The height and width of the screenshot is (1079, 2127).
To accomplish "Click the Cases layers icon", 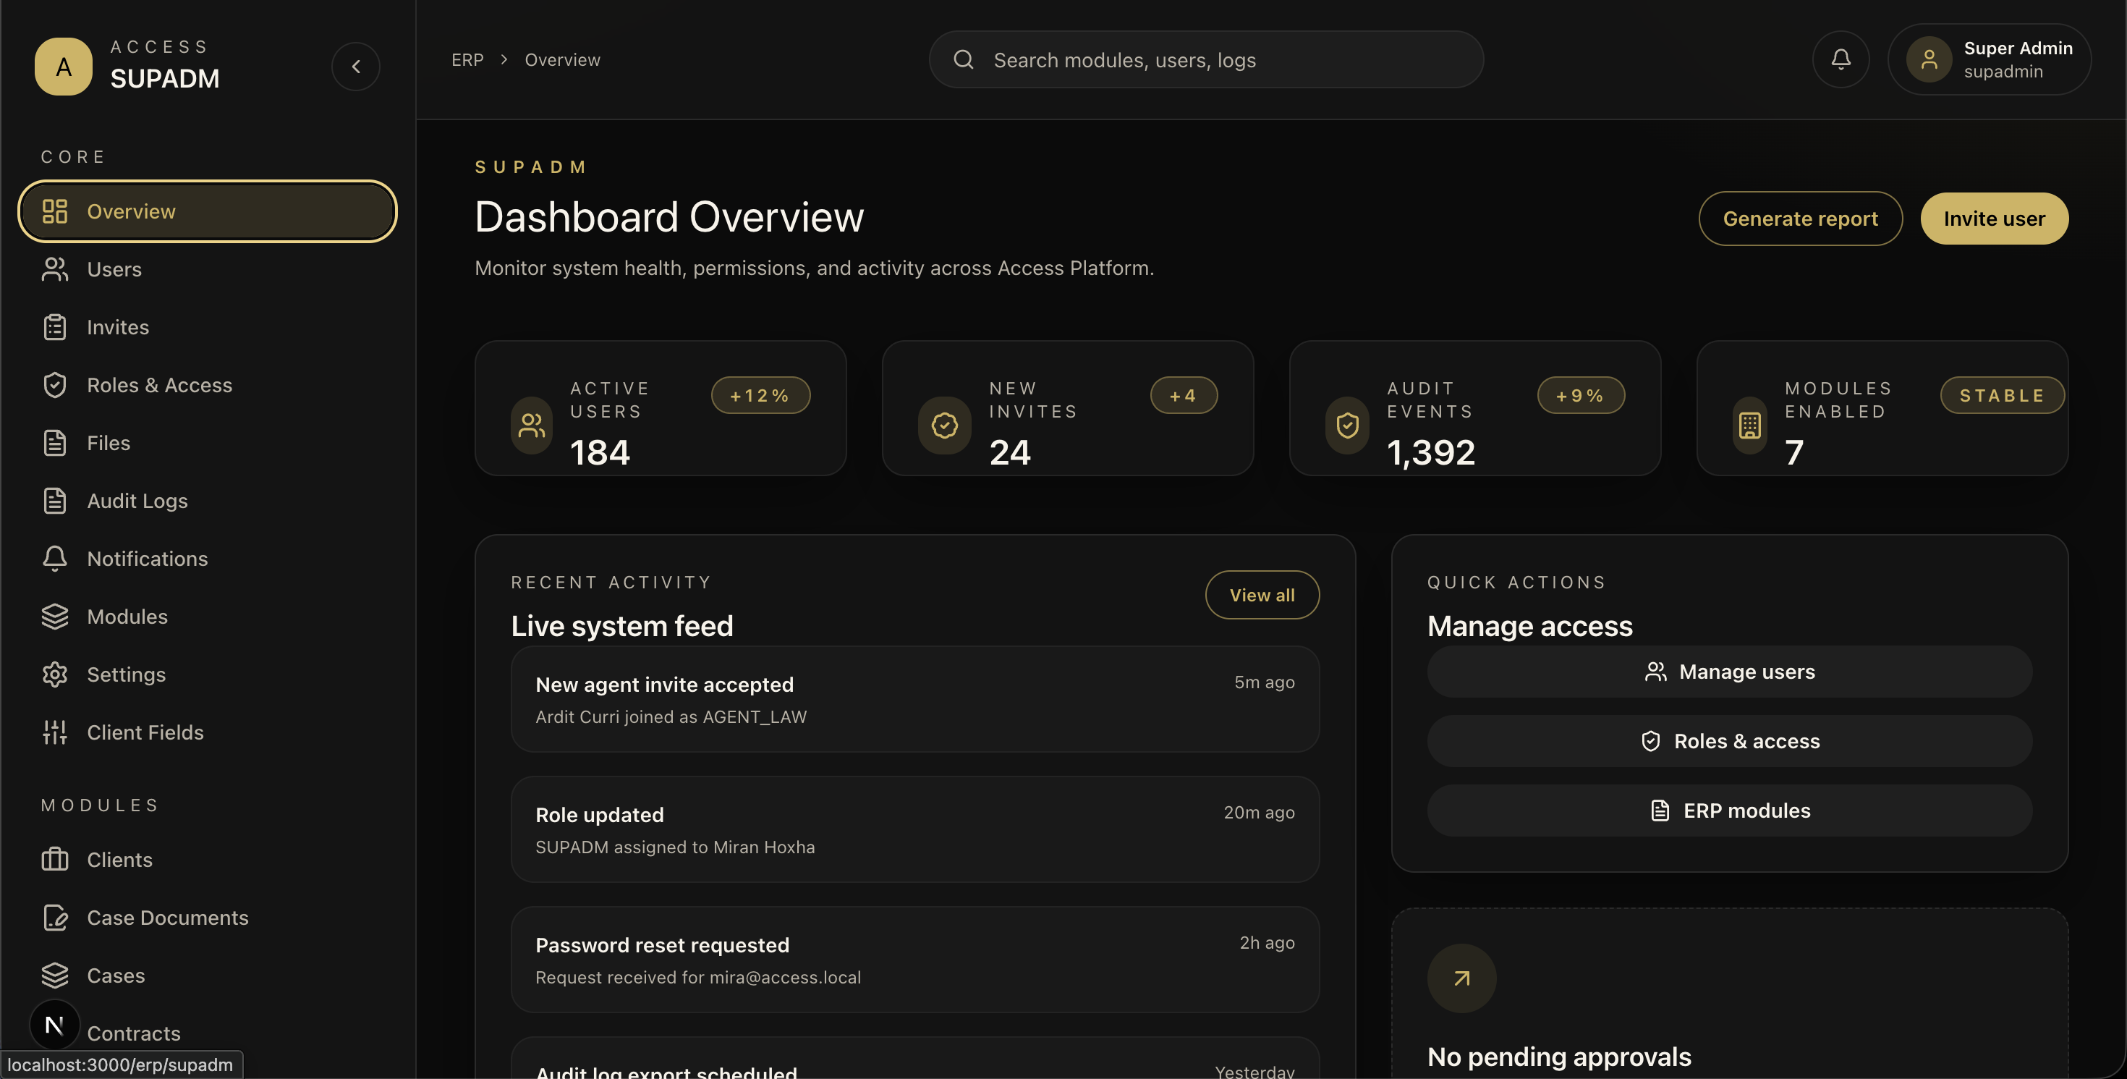I will (x=54, y=975).
